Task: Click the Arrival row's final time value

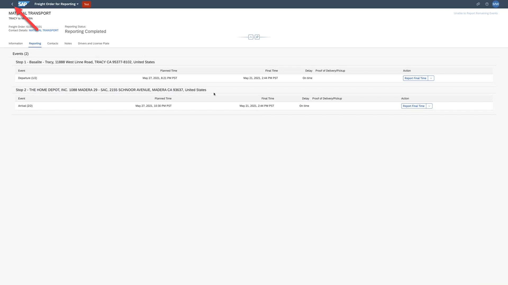Action: (257, 106)
